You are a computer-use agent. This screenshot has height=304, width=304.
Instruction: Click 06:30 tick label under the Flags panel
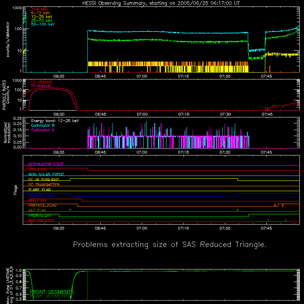(x=59, y=228)
